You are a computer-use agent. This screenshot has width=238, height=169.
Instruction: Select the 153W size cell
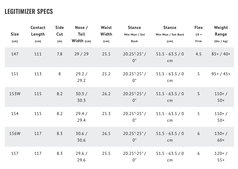coord(15,94)
